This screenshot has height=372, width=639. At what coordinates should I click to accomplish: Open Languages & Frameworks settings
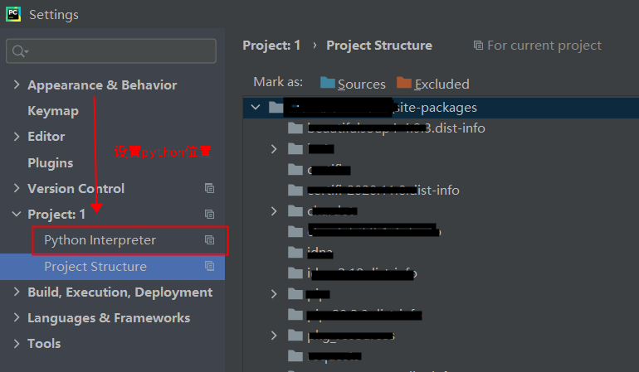tap(109, 318)
